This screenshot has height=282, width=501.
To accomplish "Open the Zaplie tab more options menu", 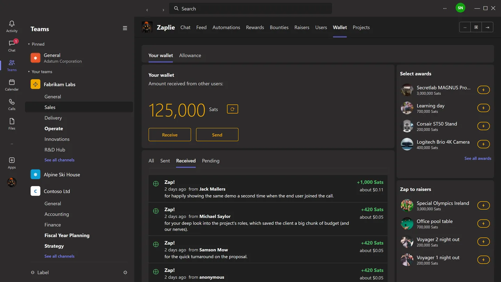I will (465, 27).
